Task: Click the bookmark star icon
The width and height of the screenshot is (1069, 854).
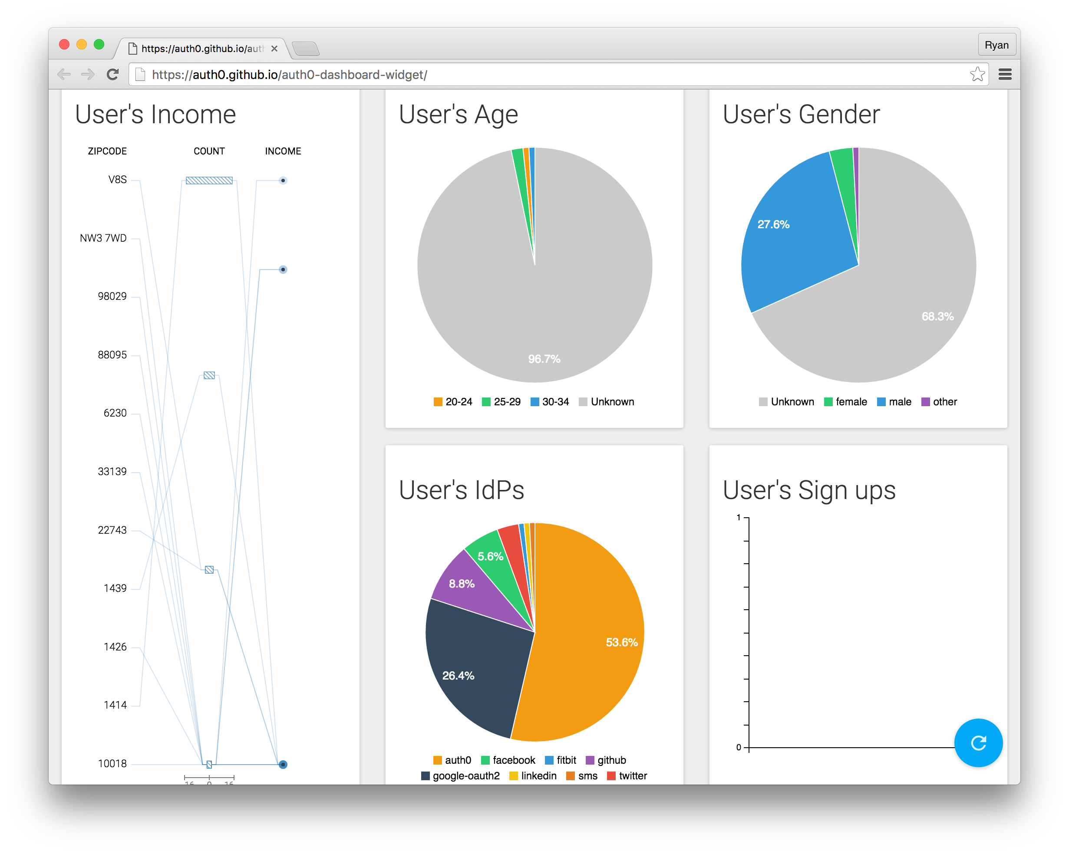Action: pos(977,74)
